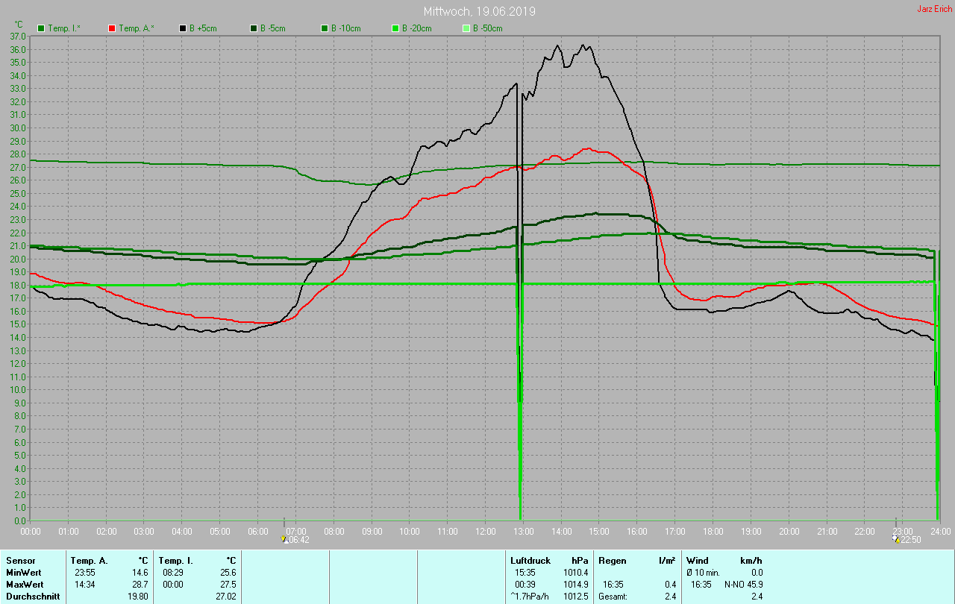Select the Regen column header

coord(612,561)
